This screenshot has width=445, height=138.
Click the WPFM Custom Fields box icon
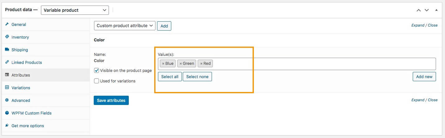[x=7, y=113]
